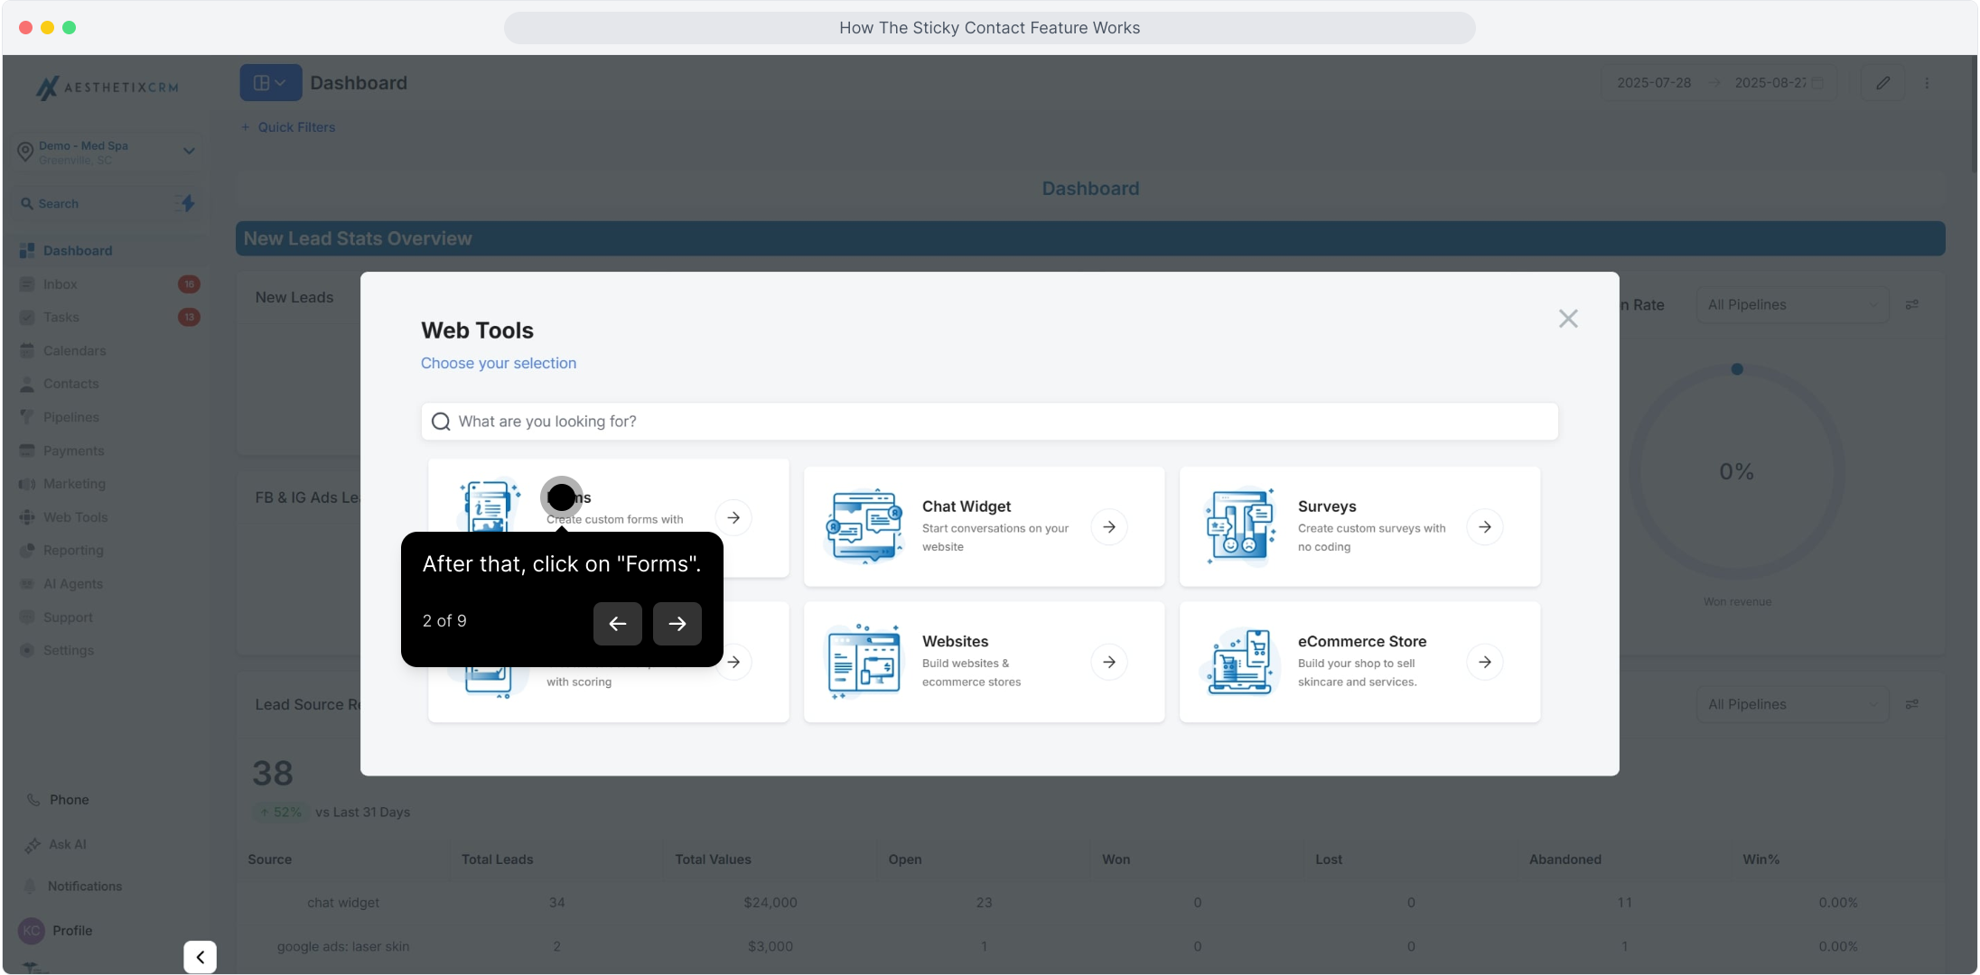Click the AesthetixCRM logo

pyautogui.click(x=107, y=88)
